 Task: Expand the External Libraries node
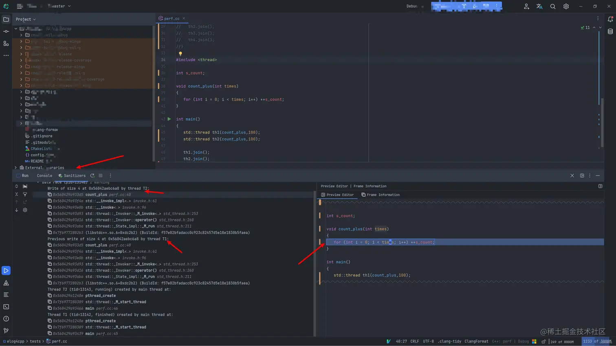16,168
